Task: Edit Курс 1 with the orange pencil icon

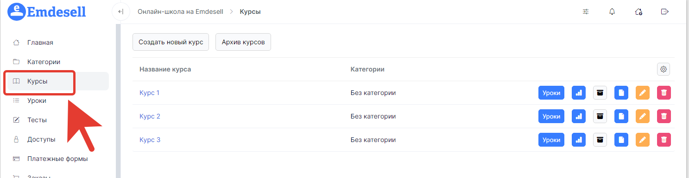Action: [x=643, y=93]
